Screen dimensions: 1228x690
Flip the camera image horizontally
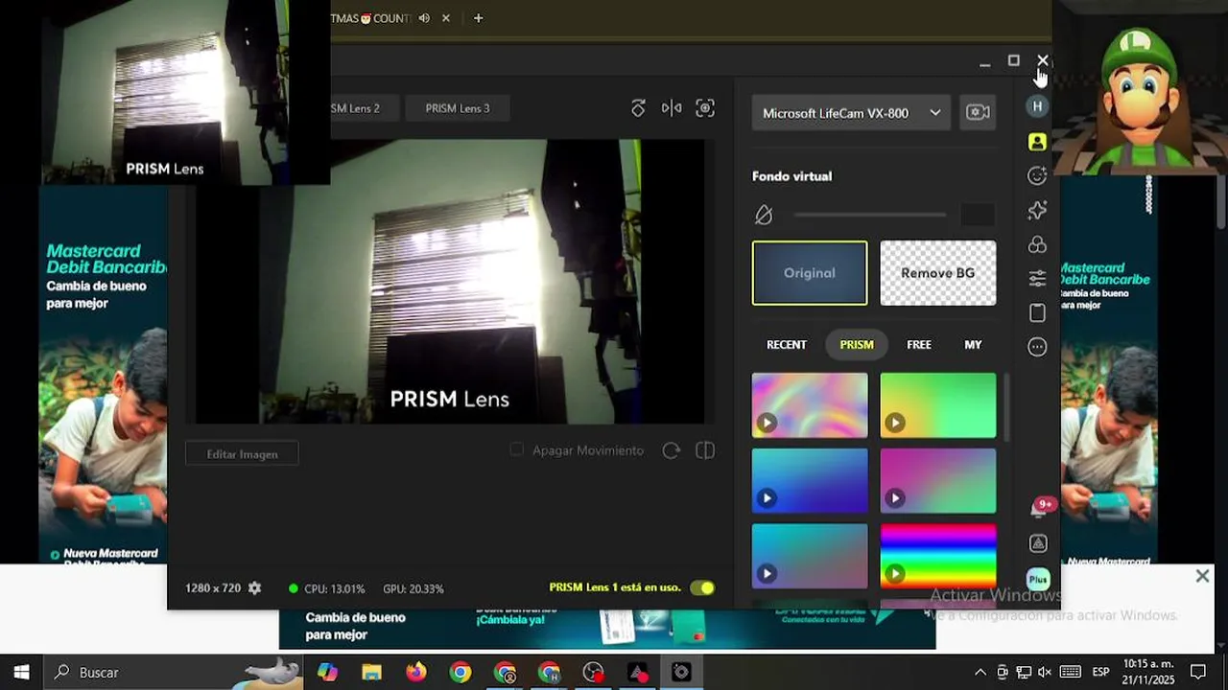672,108
